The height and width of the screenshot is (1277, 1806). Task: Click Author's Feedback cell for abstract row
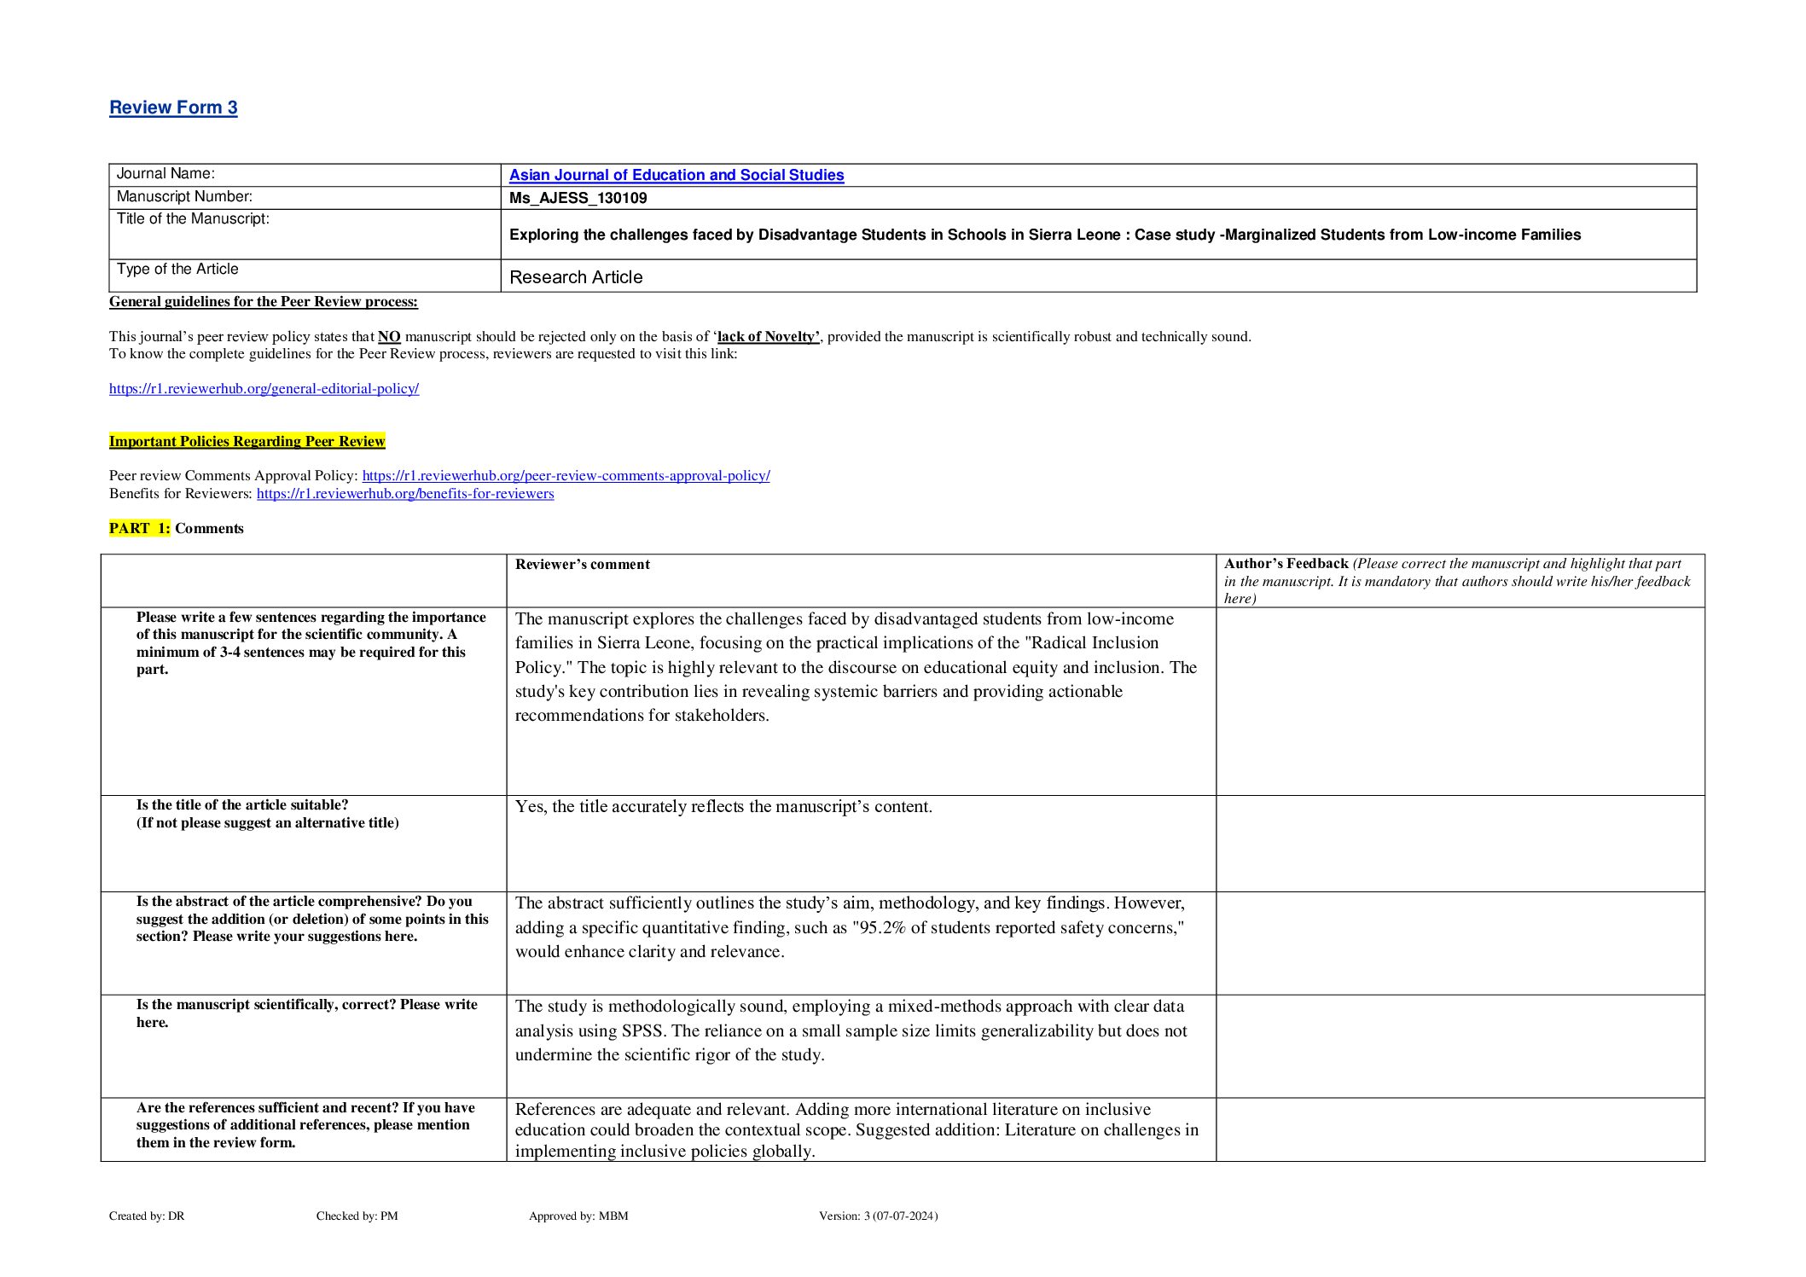1460,943
